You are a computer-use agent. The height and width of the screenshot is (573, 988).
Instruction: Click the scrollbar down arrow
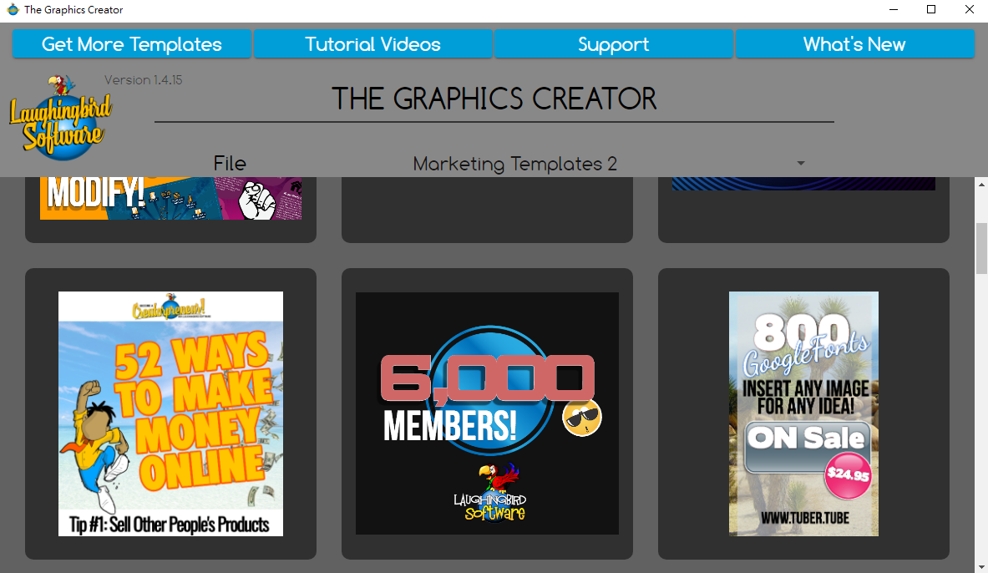tap(981, 567)
